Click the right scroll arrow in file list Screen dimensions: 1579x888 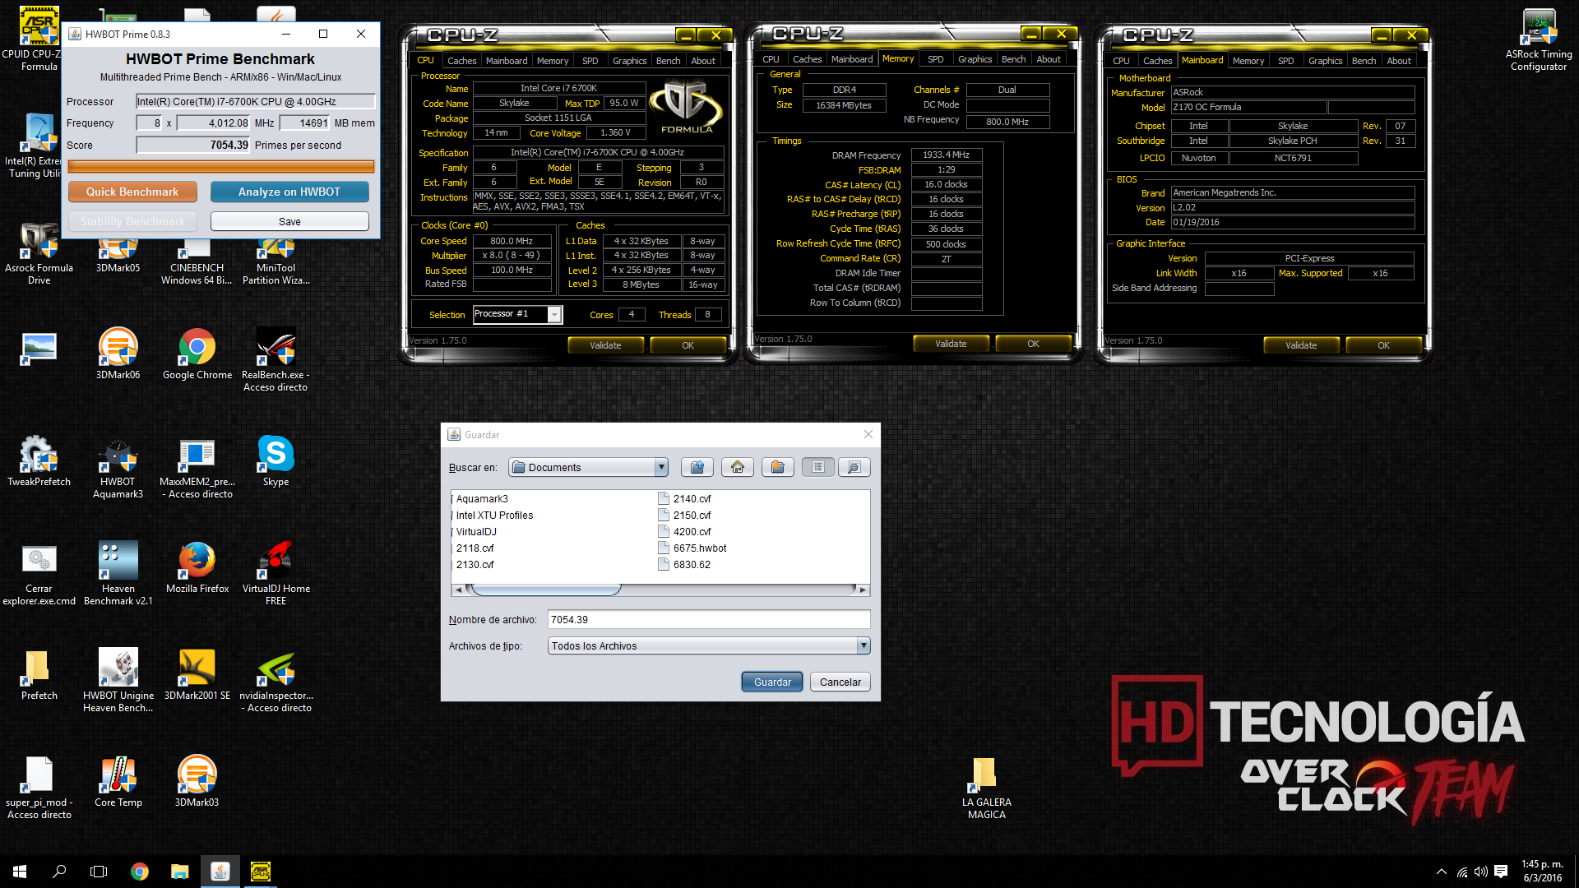click(862, 590)
